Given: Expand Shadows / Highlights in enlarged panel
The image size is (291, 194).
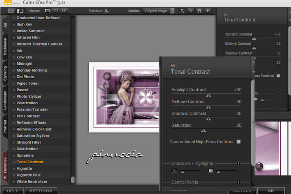Looking at the screenshot, I should point(239,163).
